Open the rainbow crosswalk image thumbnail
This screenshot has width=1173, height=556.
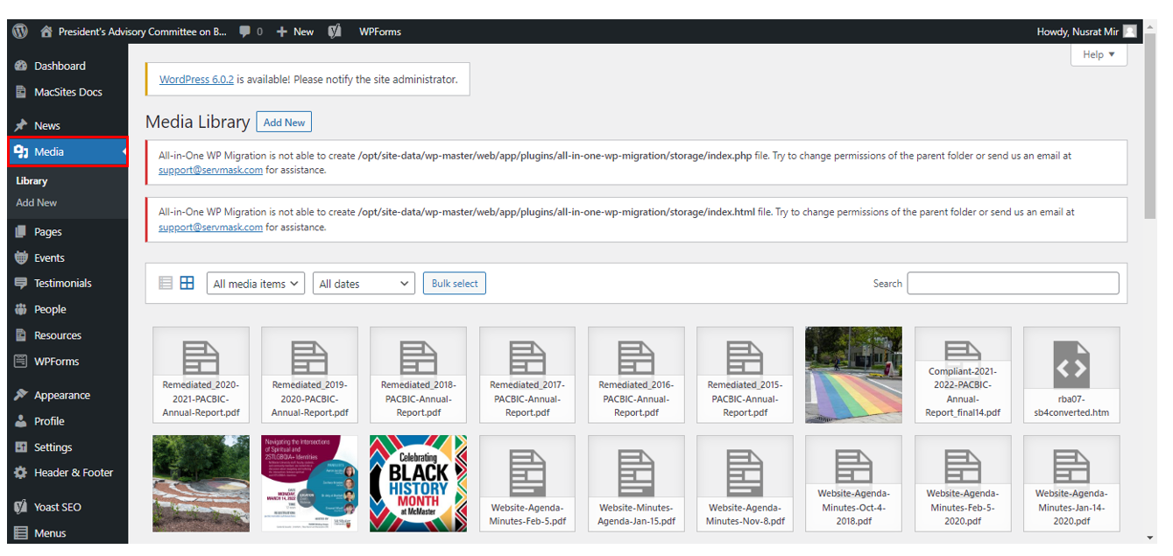(x=852, y=375)
